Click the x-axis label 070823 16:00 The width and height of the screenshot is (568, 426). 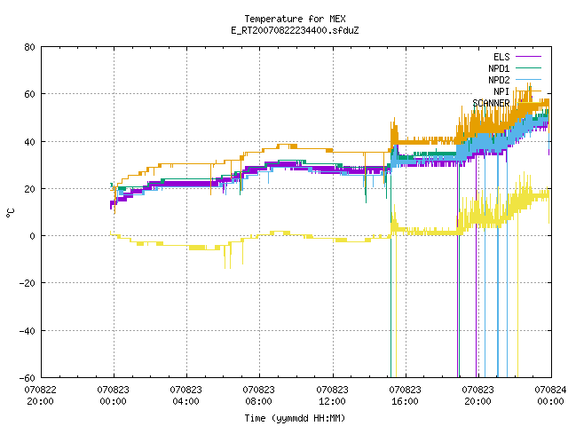pos(405,396)
